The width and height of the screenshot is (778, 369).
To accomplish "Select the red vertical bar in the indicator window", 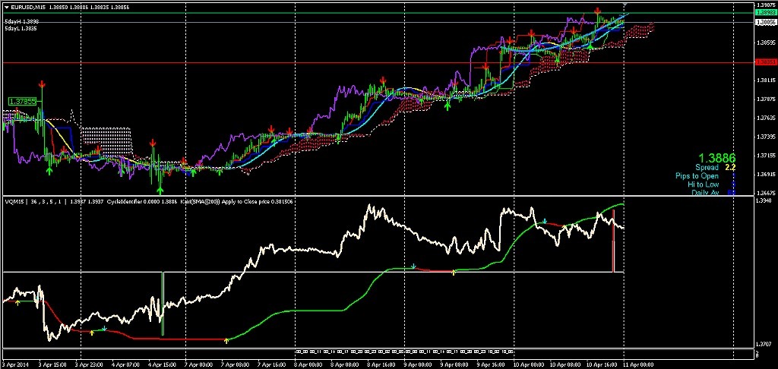I will [613, 241].
